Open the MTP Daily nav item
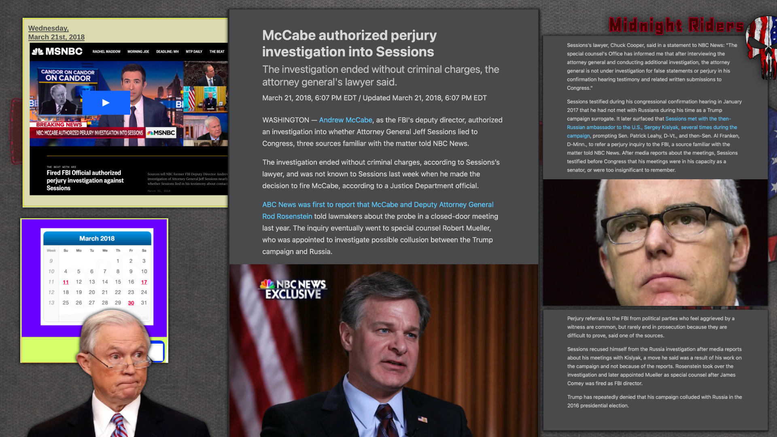Screen dimensions: 777x437 [x=194, y=52]
